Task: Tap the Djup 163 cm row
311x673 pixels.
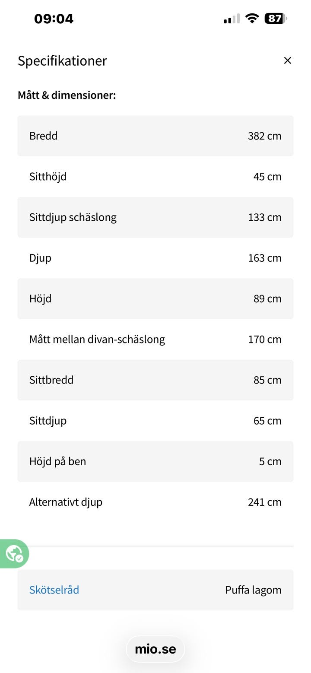Action: point(155,258)
